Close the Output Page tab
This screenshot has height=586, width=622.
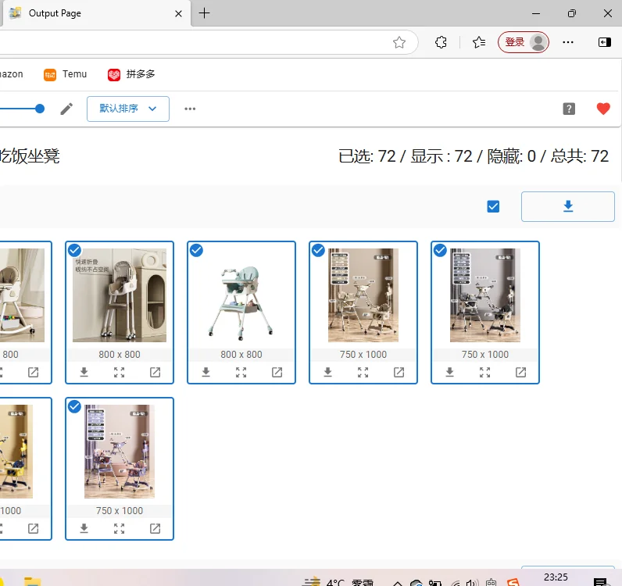coord(178,13)
